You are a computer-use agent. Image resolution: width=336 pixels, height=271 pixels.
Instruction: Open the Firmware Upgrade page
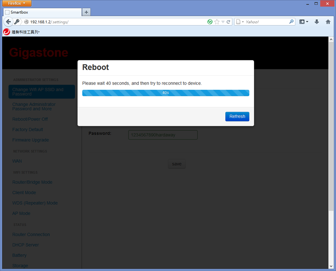[30, 140]
